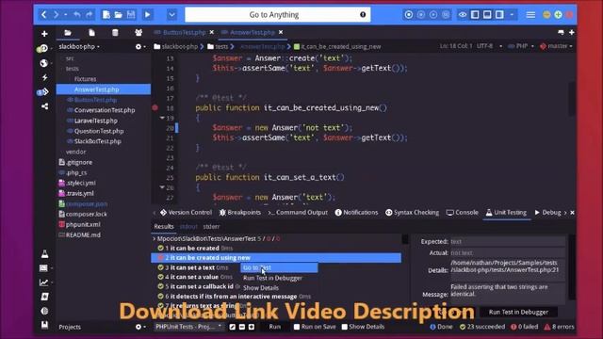603x339 pixels.
Task: Open the Projects section header
Action: coord(70,327)
